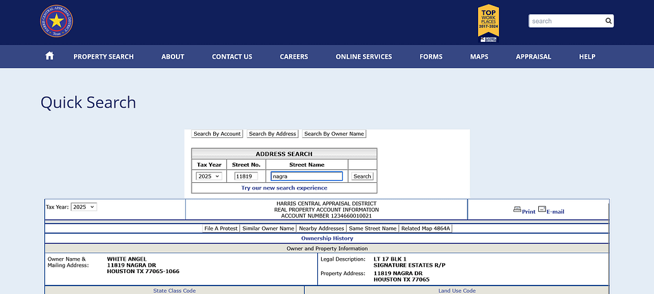The height and width of the screenshot is (294, 654).
Task: Open the HELP menu
Action: point(587,57)
